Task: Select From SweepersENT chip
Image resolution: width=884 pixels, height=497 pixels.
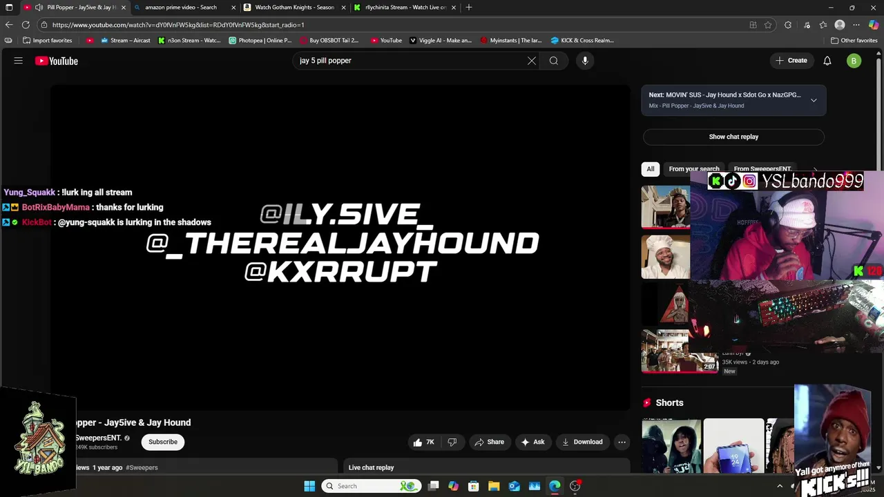Action: pyautogui.click(x=762, y=169)
